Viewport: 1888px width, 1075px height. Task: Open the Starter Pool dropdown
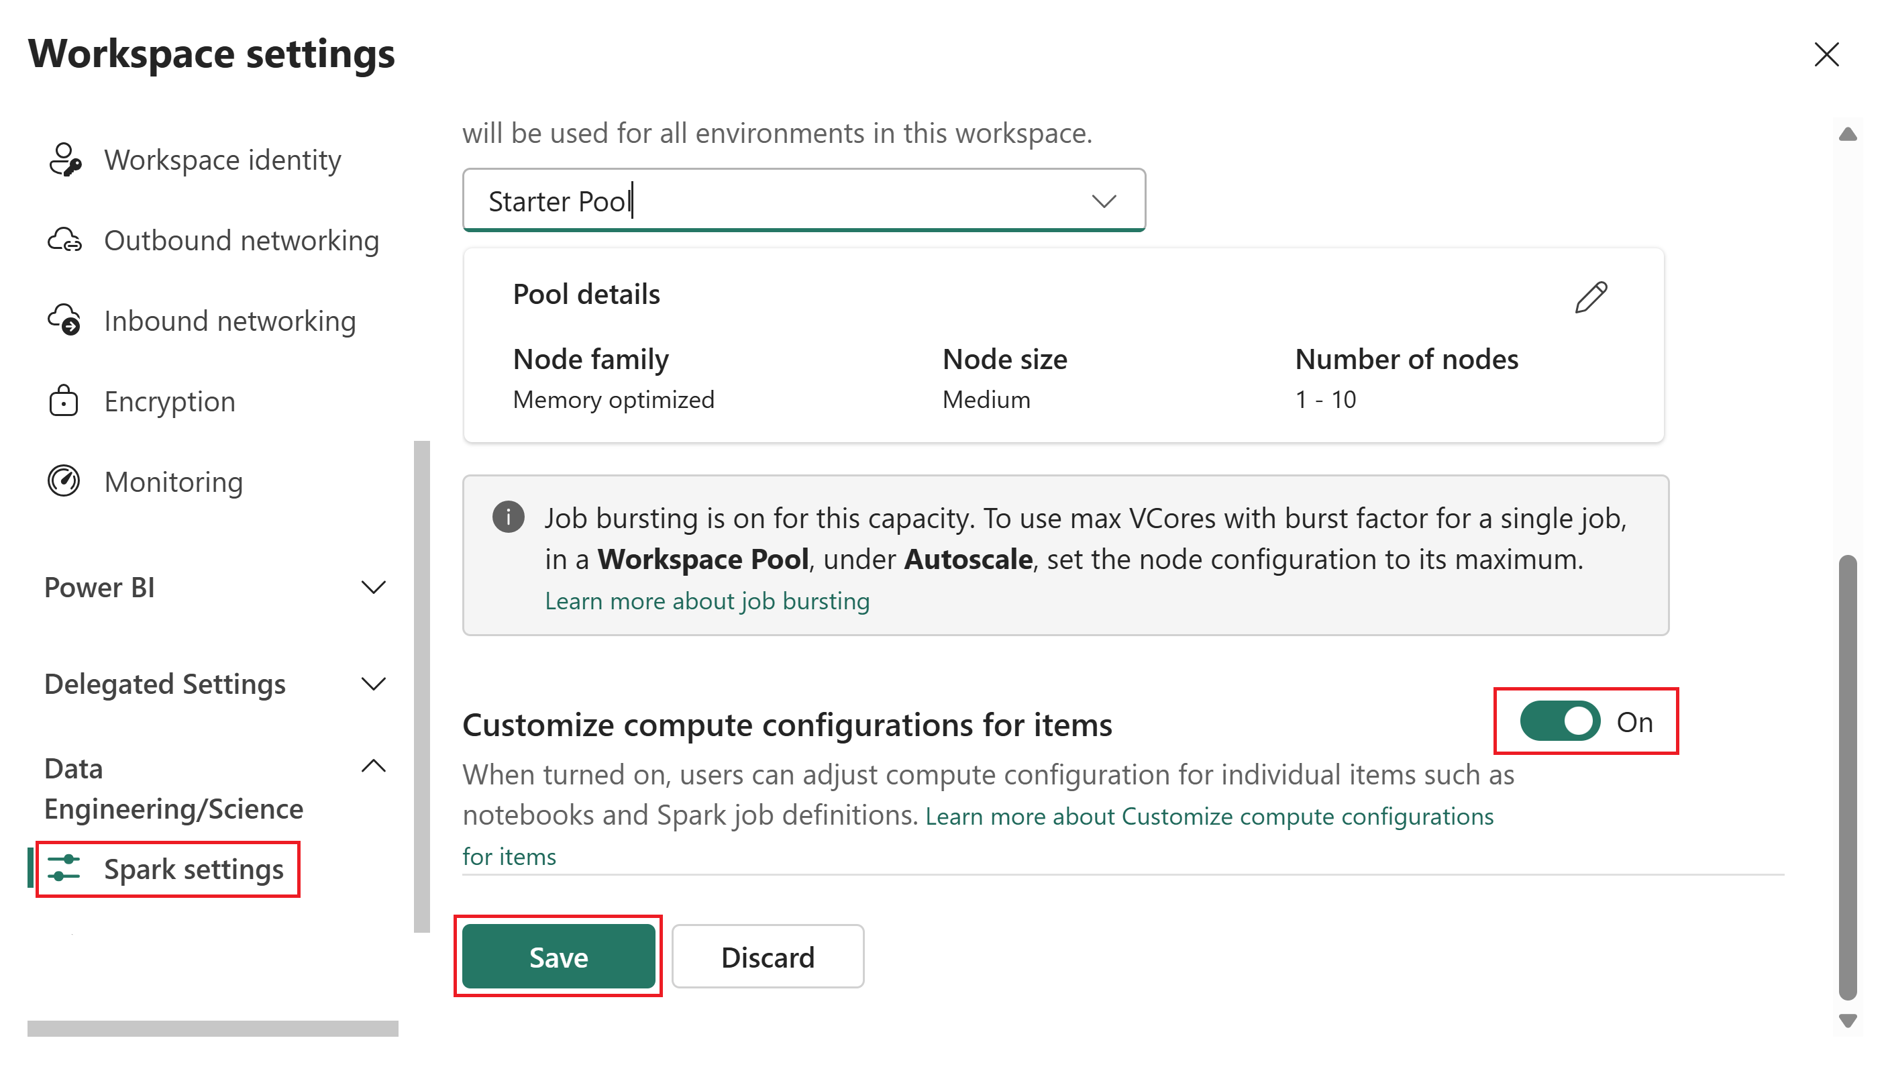[804, 200]
